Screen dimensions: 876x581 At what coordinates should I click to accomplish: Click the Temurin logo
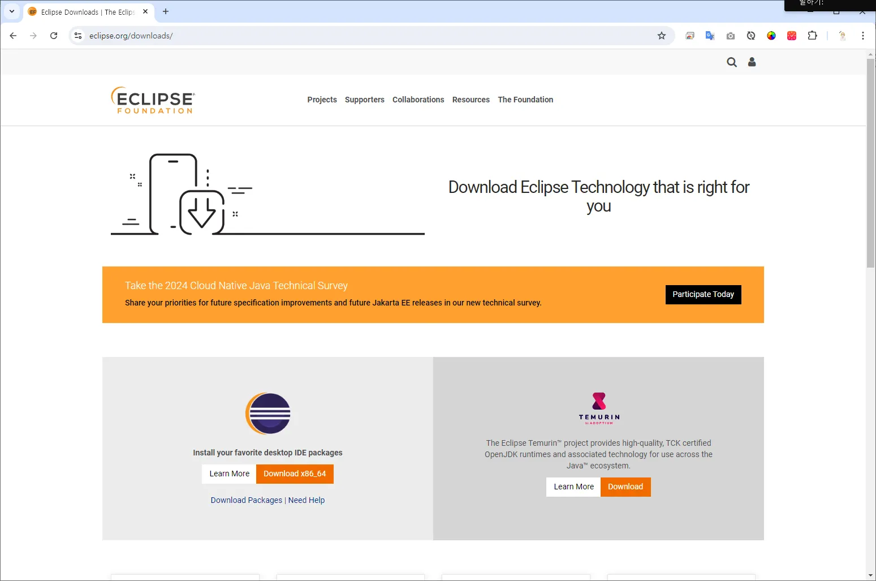(x=599, y=408)
